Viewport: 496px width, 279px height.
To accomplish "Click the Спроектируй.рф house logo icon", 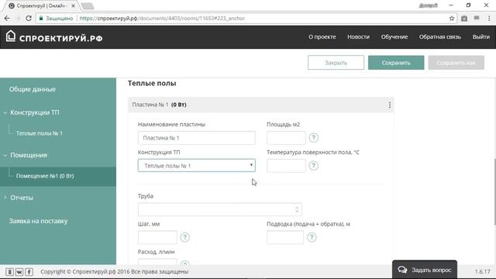I will pos(10,36).
